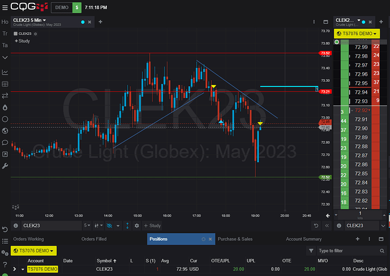Open the chat bubble icon in left sidebar
The width and height of the screenshot is (390, 276).
click(5, 143)
